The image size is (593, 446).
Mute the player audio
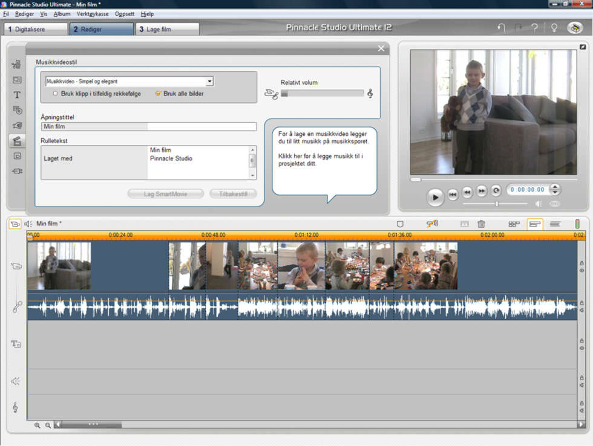tap(539, 204)
